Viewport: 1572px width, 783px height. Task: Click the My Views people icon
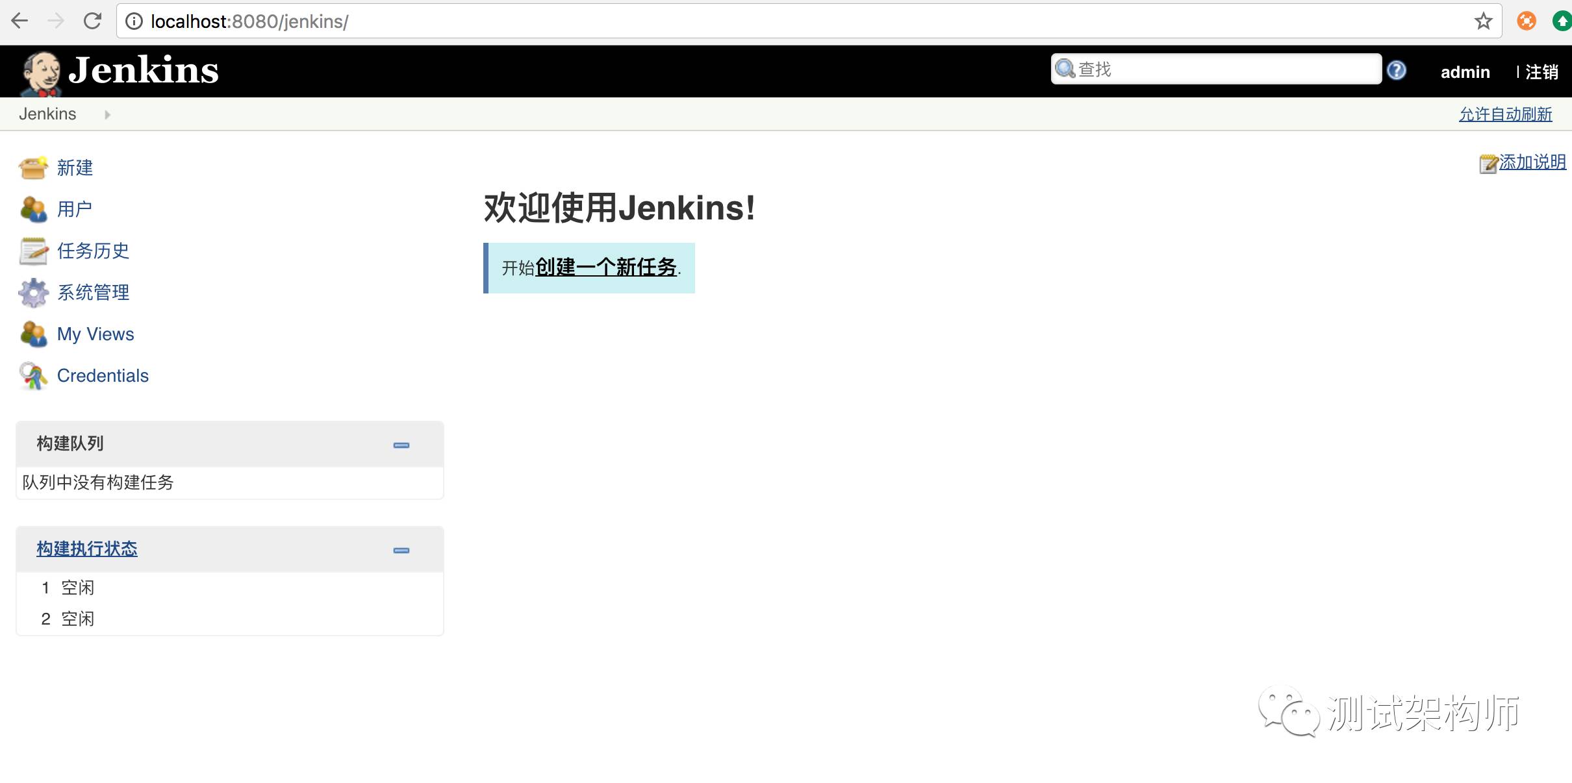(x=33, y=334)
